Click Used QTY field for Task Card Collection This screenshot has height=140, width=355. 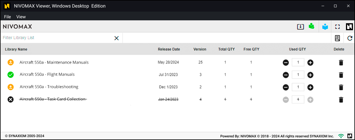click(x=298, y=99)
